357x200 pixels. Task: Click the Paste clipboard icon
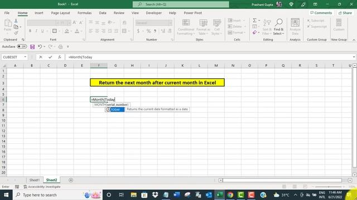pyautogui.click(x=8, y=23)
